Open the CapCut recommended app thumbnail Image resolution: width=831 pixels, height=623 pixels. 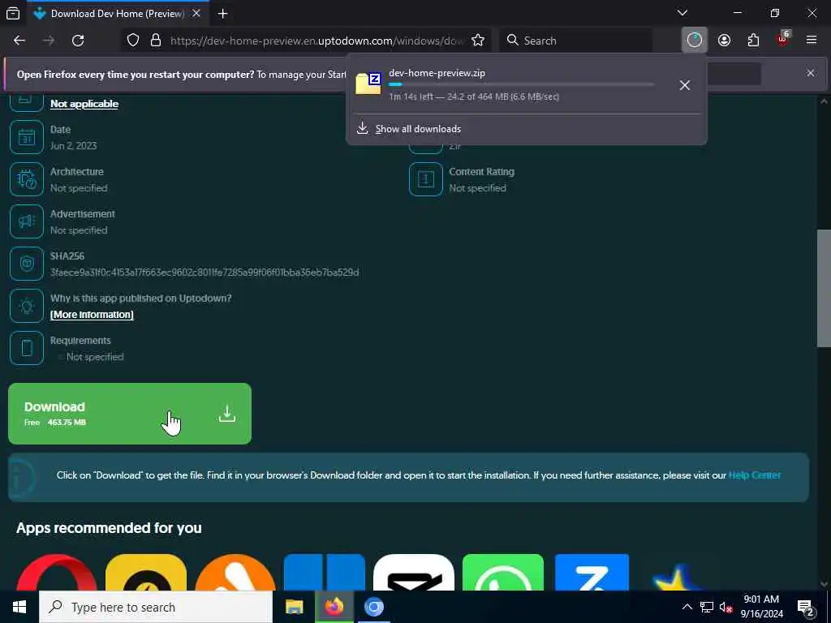(x=414, y=572)
